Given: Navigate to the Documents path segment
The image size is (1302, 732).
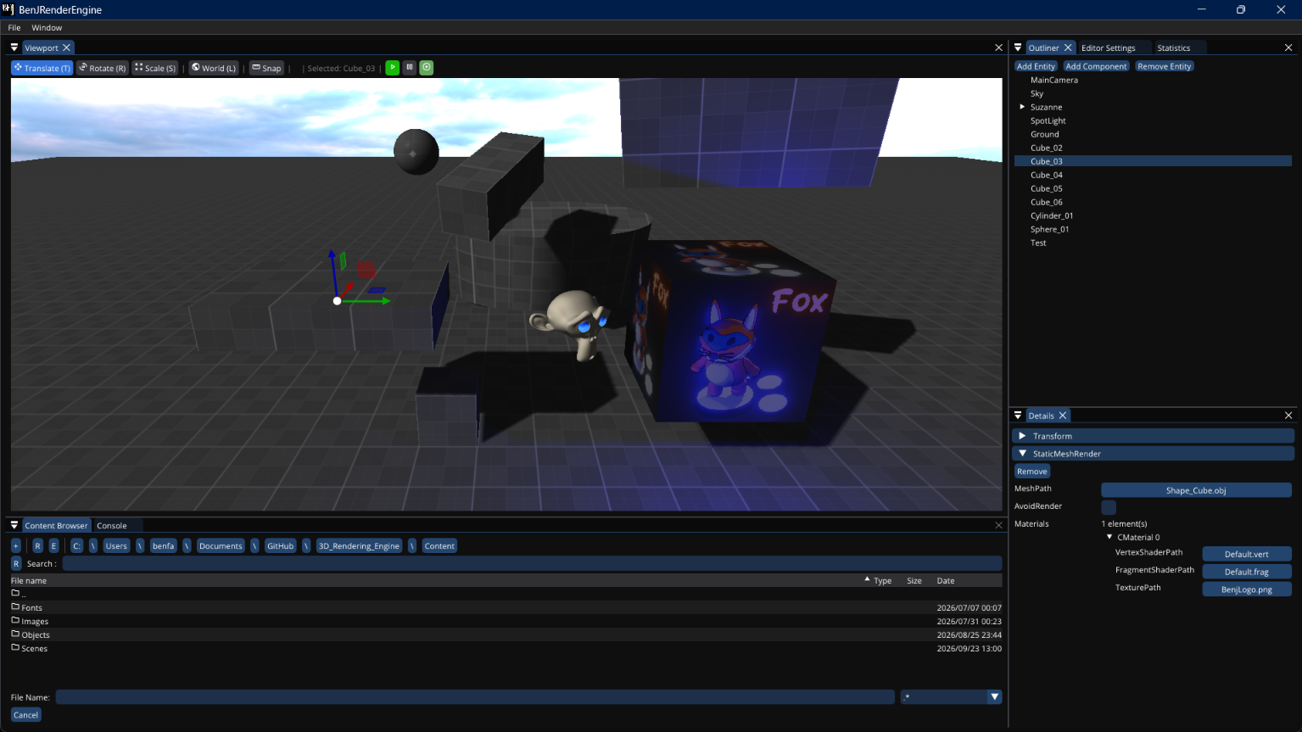Looking at the screenshot, I should click(221, 546).
